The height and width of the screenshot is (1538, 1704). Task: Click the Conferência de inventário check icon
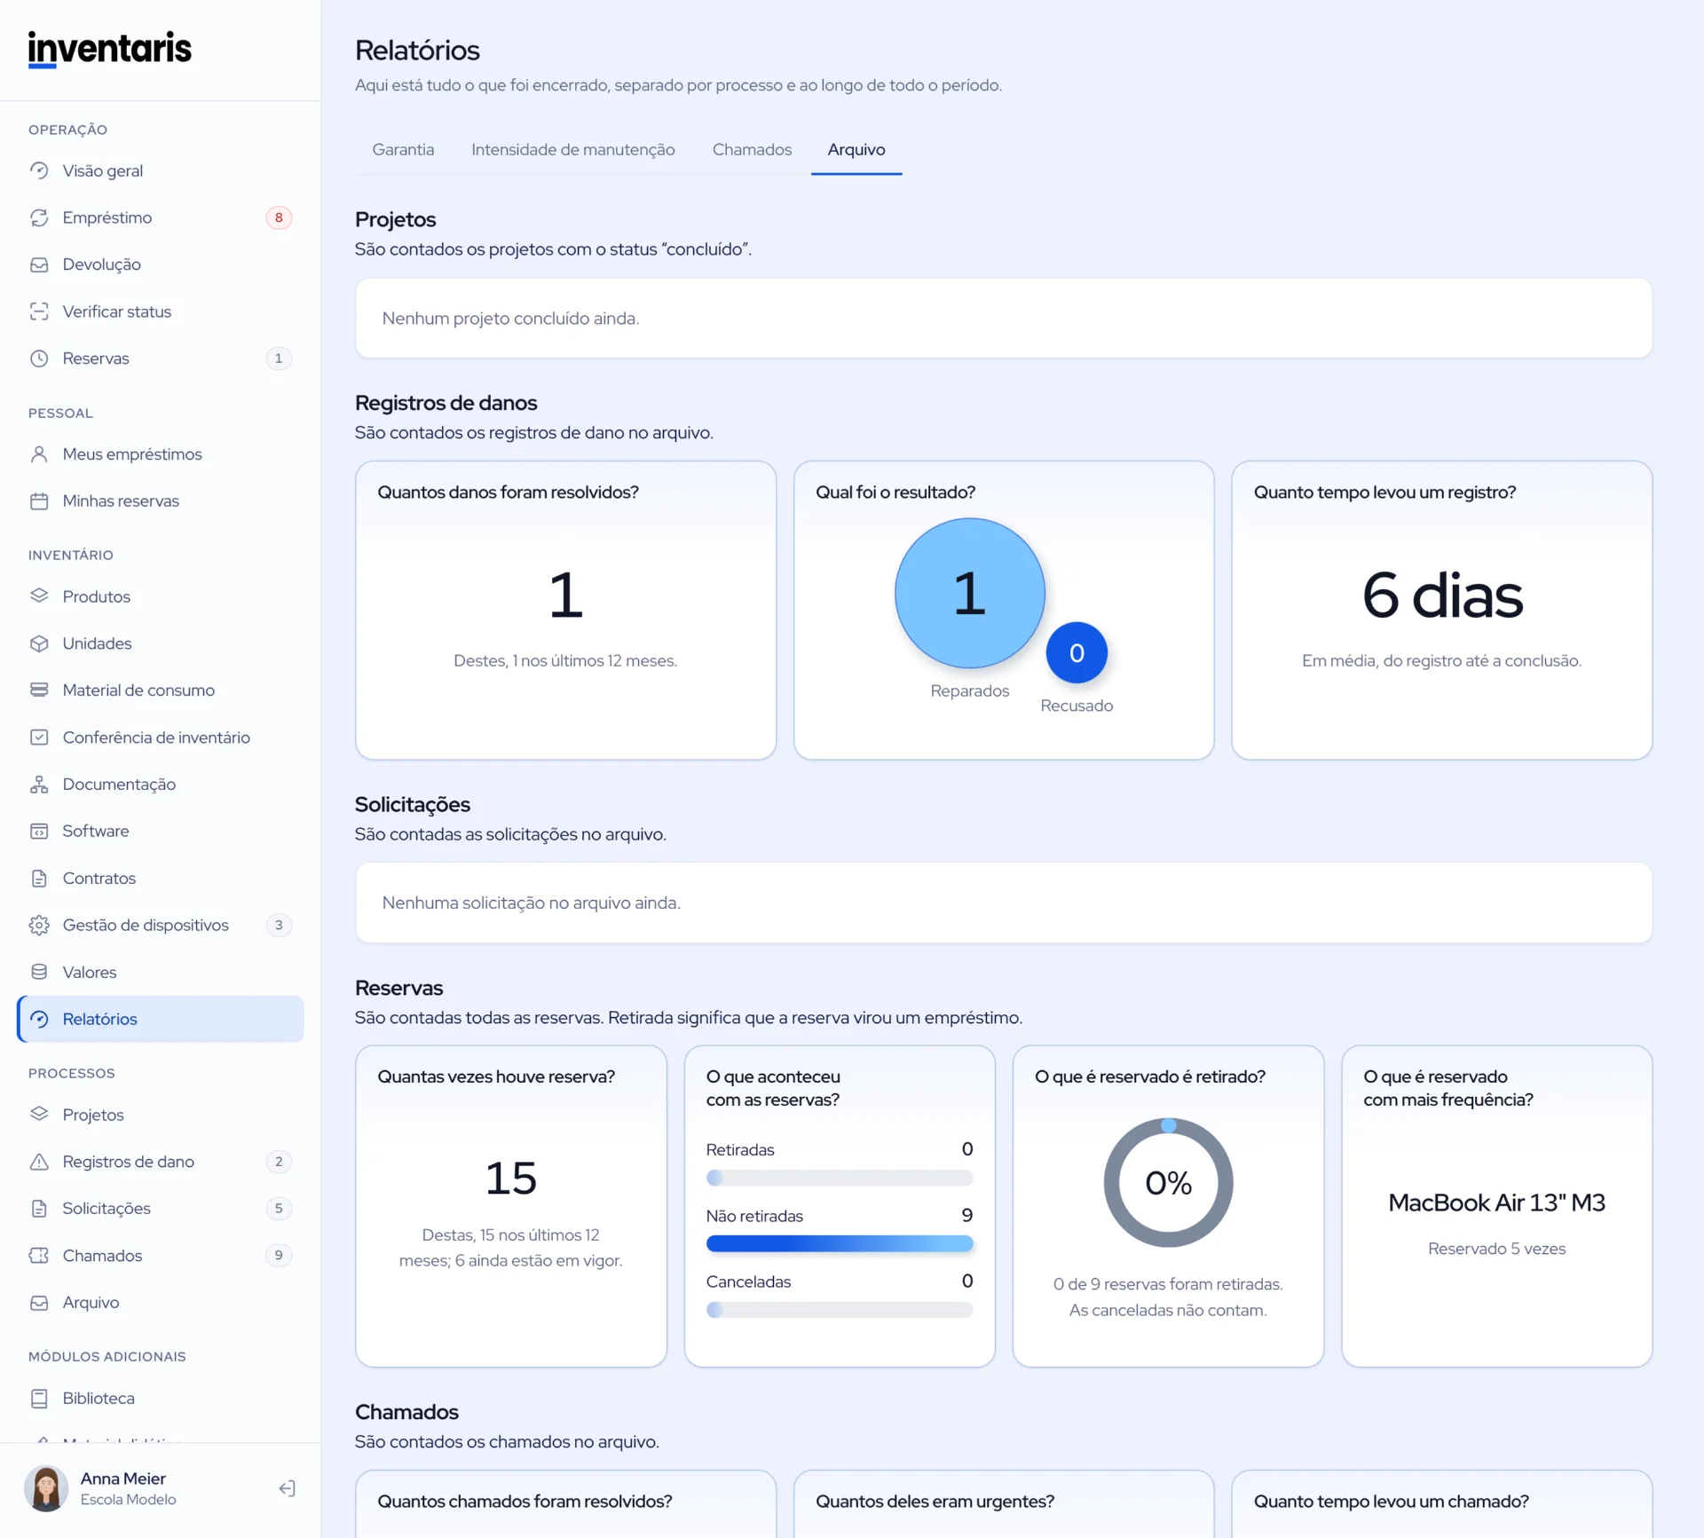[x=39, y=737]
